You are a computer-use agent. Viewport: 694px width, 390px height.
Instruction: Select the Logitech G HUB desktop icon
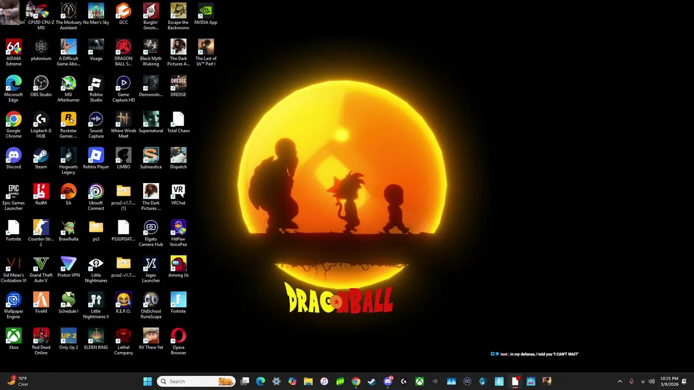pyautogui.click(x=41, y=125)
